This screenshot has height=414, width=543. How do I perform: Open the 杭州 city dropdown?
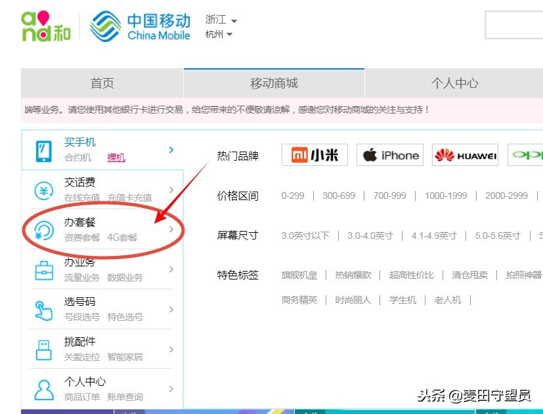pyautogui.click(x=219, y=34)
